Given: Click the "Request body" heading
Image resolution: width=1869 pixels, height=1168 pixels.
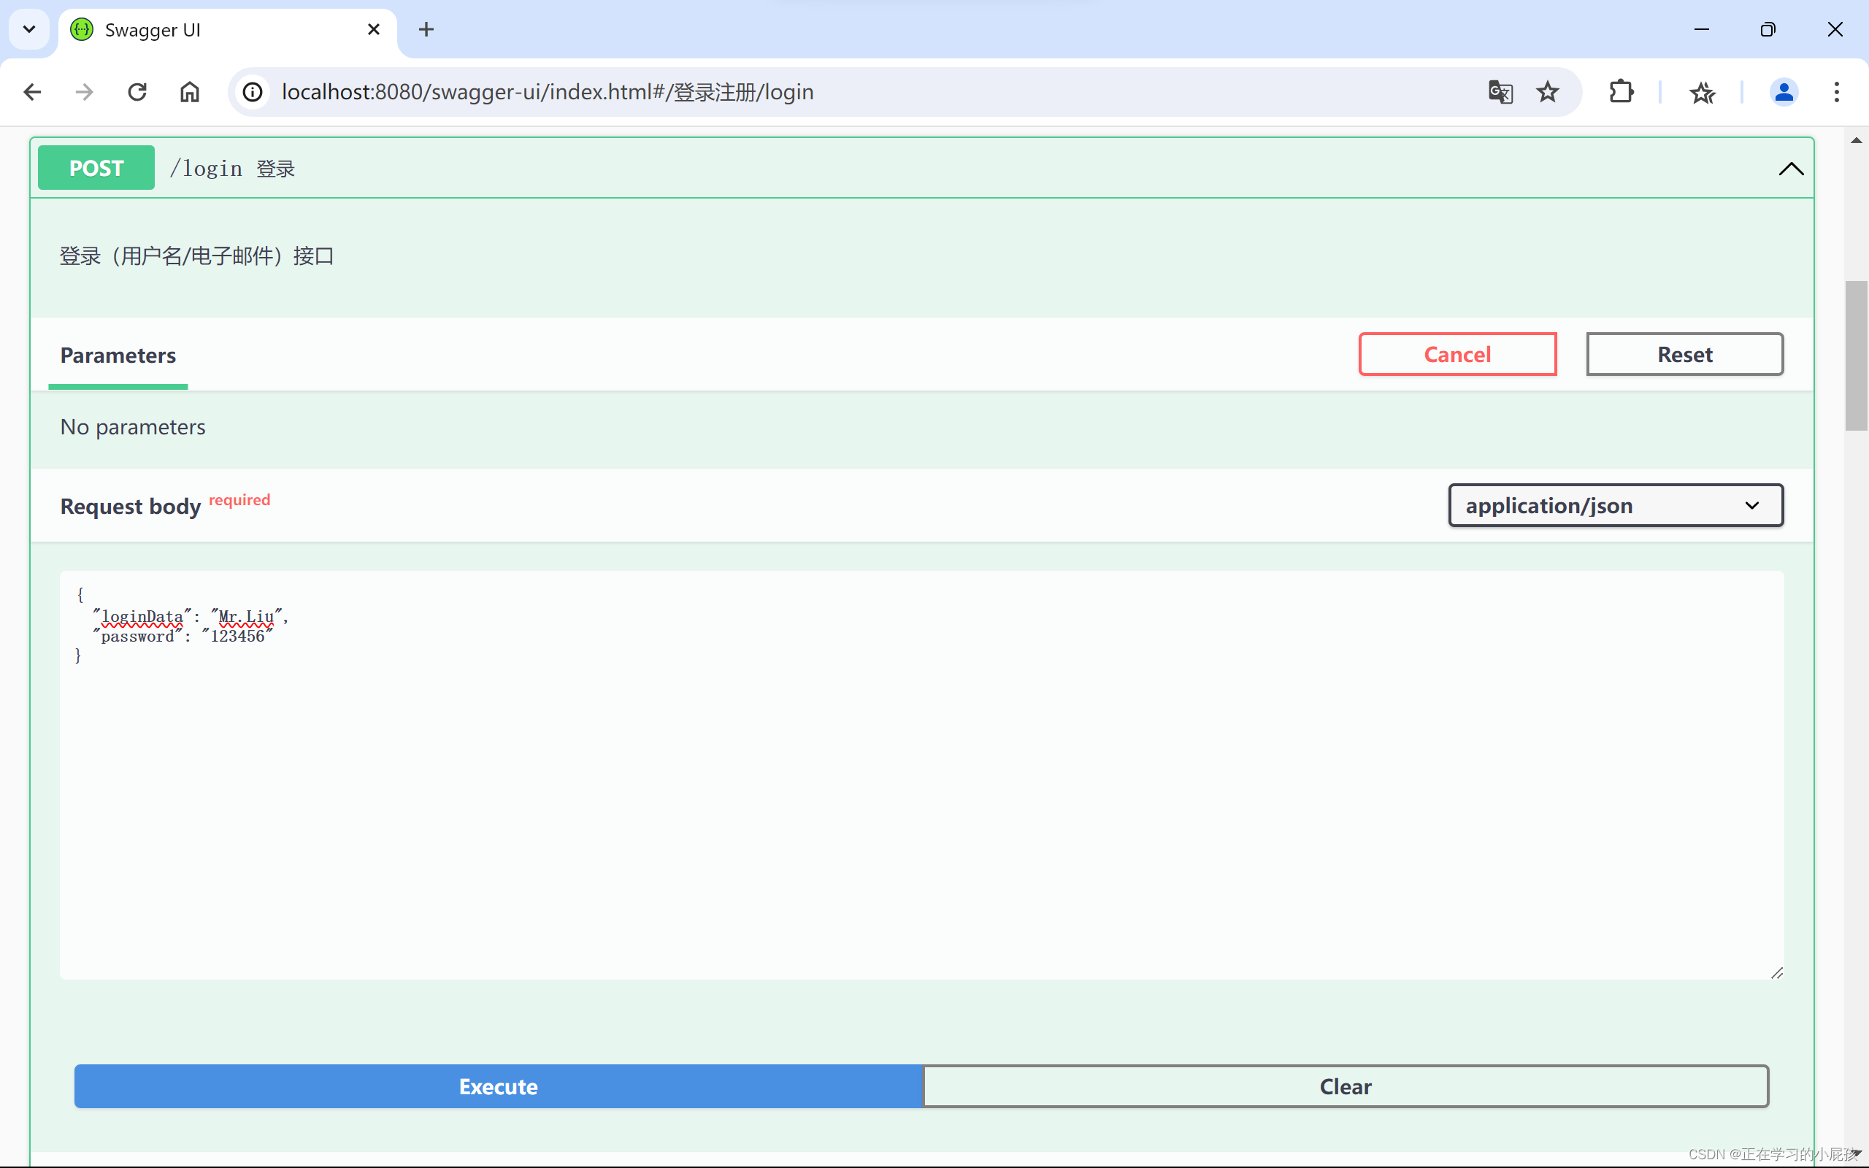Looking at the screenshot, I should point(131,506).
